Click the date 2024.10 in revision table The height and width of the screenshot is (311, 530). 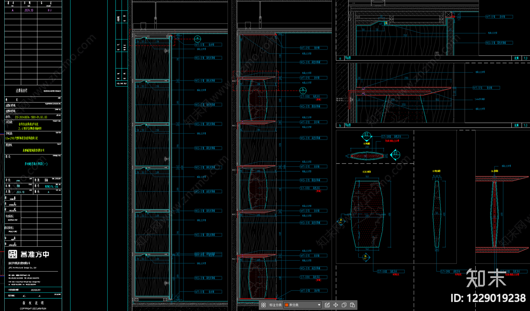(x=29, y=10)
